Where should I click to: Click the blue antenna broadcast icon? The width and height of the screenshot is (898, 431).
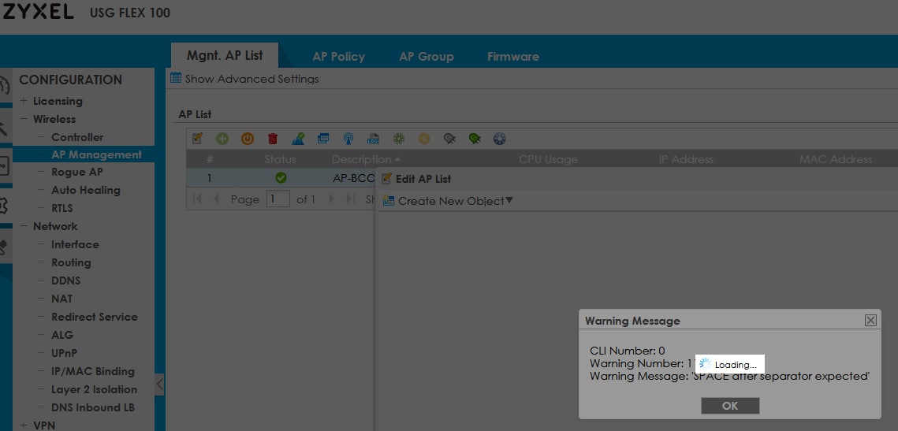(x=348, y=139)
